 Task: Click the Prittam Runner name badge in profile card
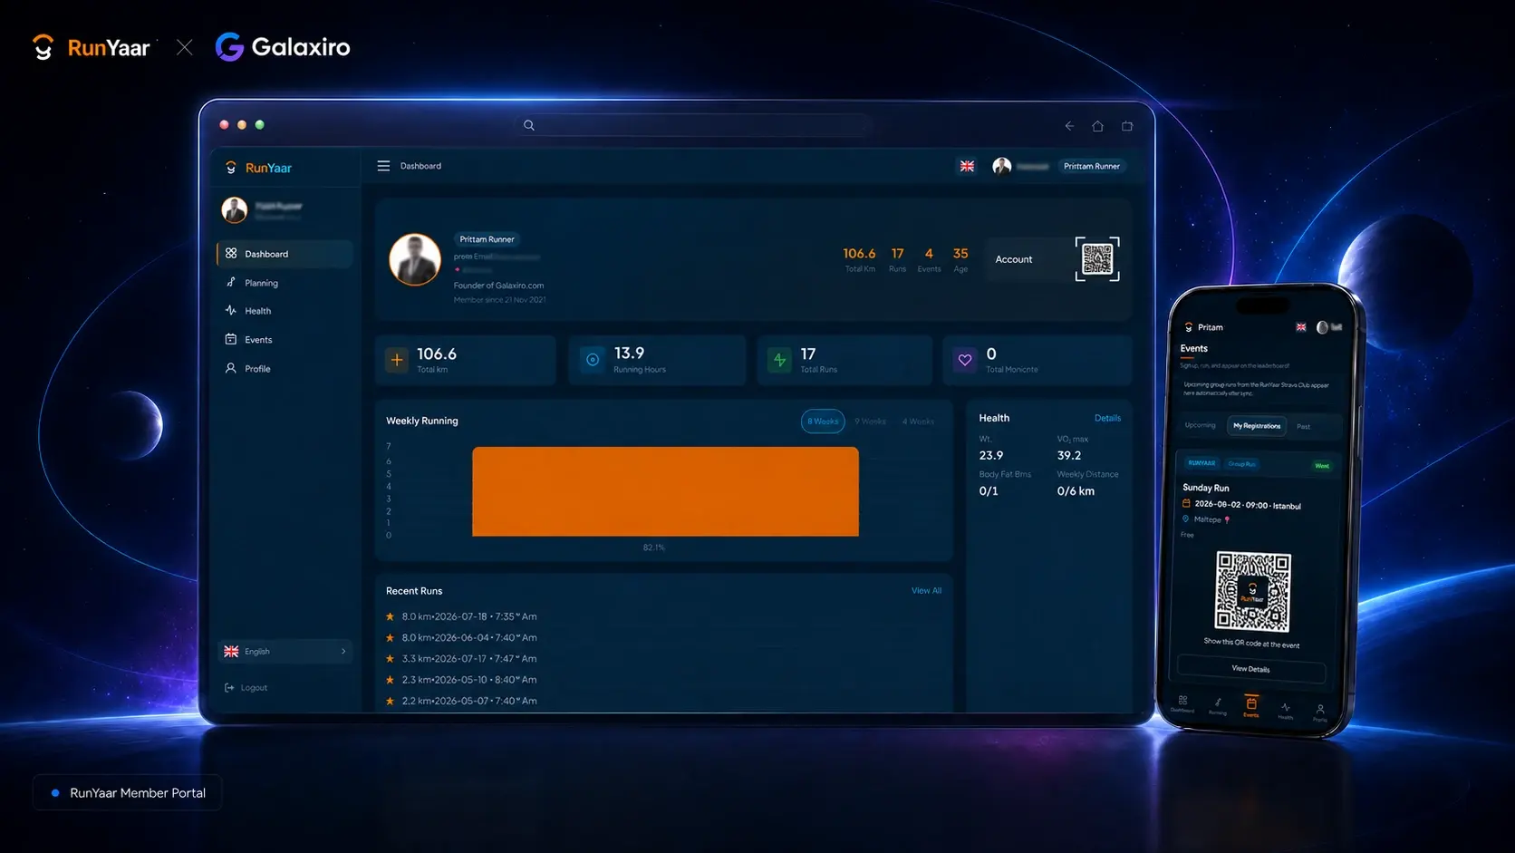[x=487, y=239]
